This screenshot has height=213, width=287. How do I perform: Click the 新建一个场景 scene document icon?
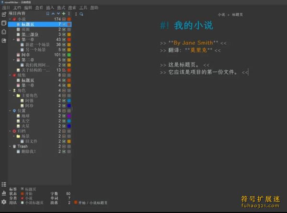tap(22, 44)
